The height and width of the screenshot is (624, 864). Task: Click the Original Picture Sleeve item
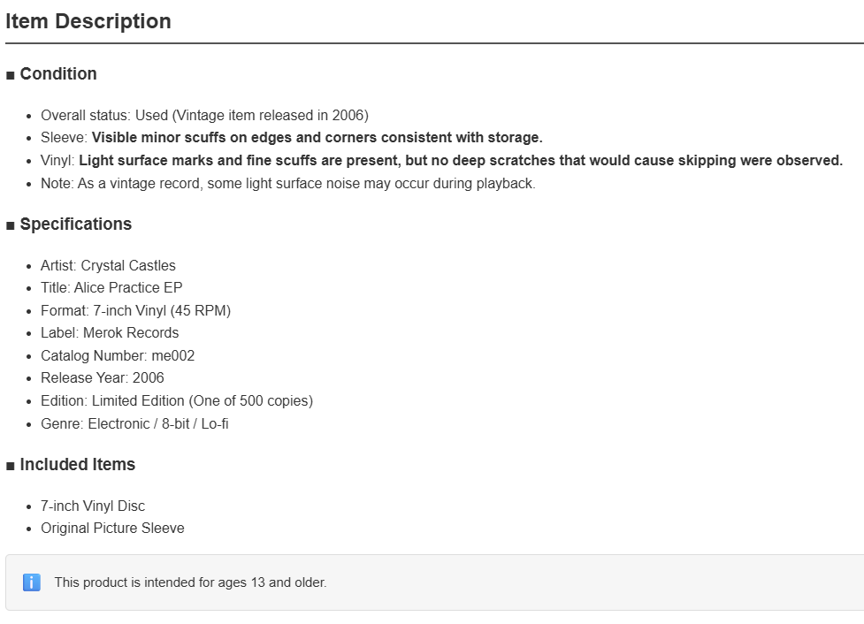tap(112, 529)
